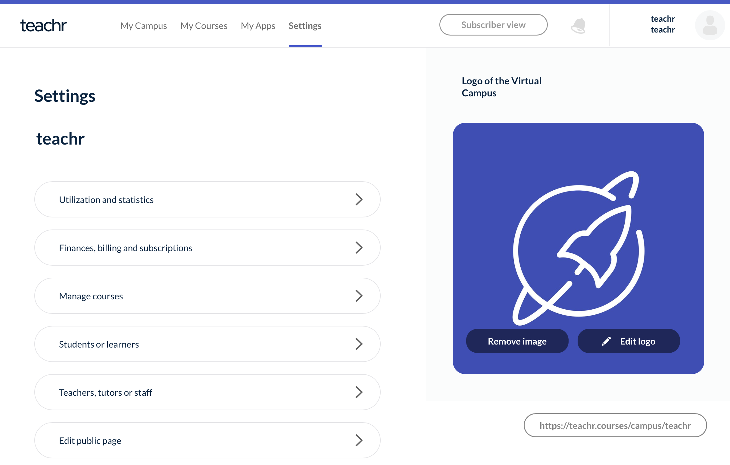Click the Manage courses arrow
730x465 pixels.
coord(359,296)
